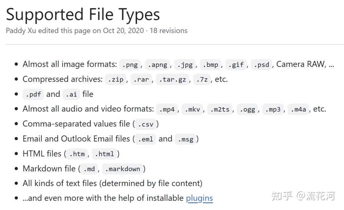Select the .ai code tag

pyautogui.click(x=71, y=95)
